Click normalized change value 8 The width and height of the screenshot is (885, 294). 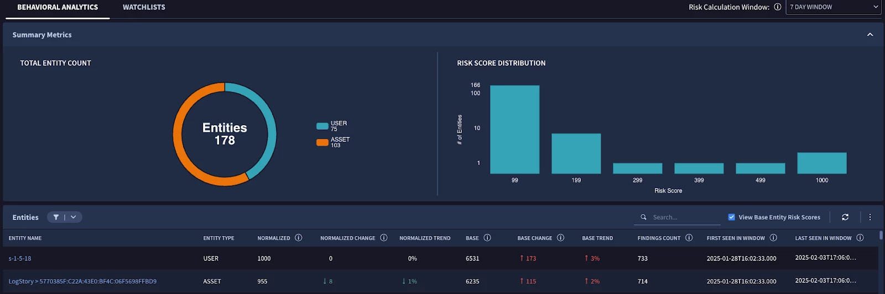point(331,281)
